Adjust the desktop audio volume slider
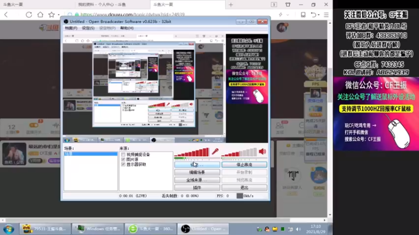The image size is (419, 235). 239,152
